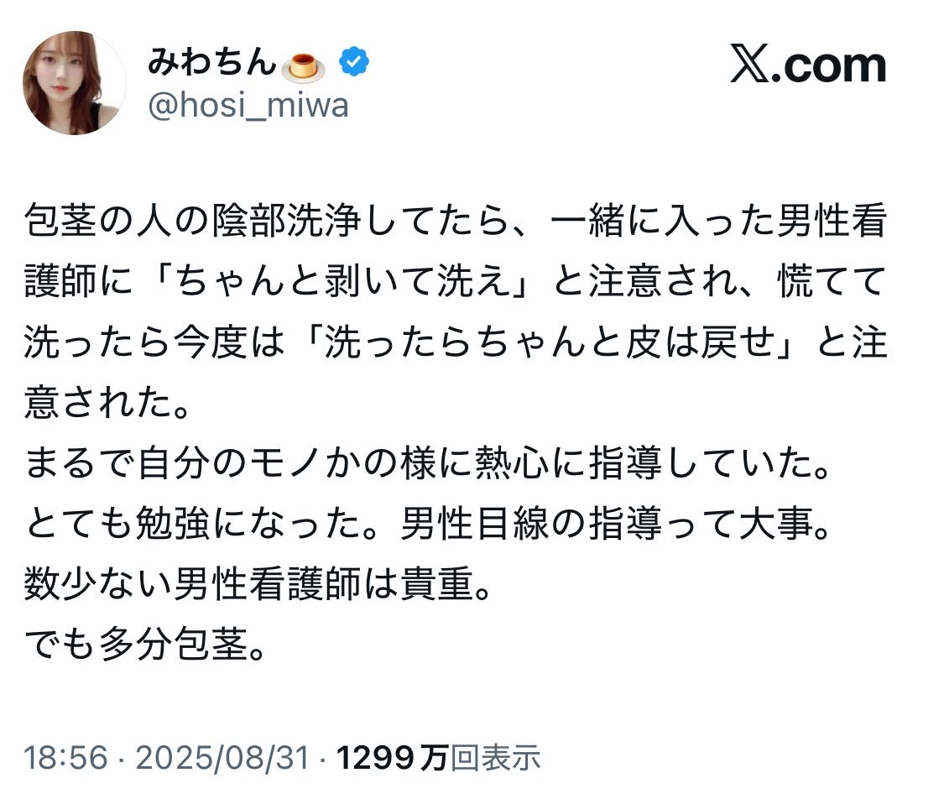Click the short line ending 意された。
The height and width of the screenshot is (799, 944).
pyautogui.click(x=104, y=399)
